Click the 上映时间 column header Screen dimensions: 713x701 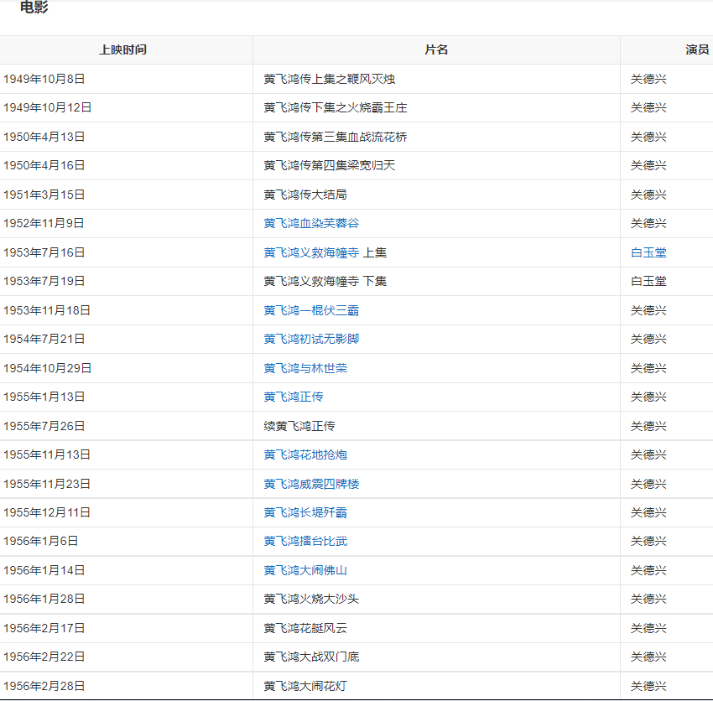point(122,49)
